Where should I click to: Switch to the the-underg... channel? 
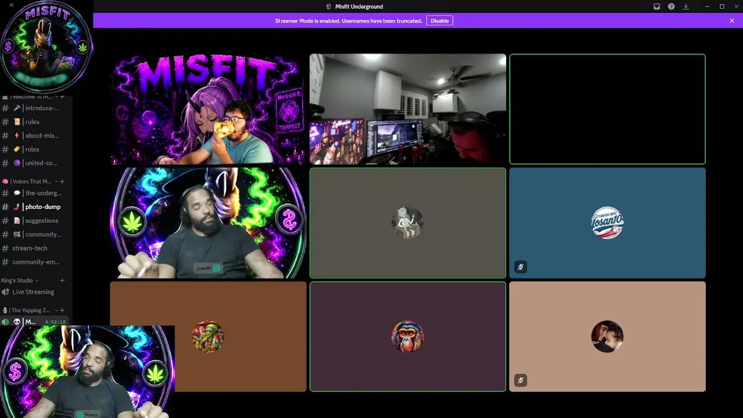tap(36, 193)
